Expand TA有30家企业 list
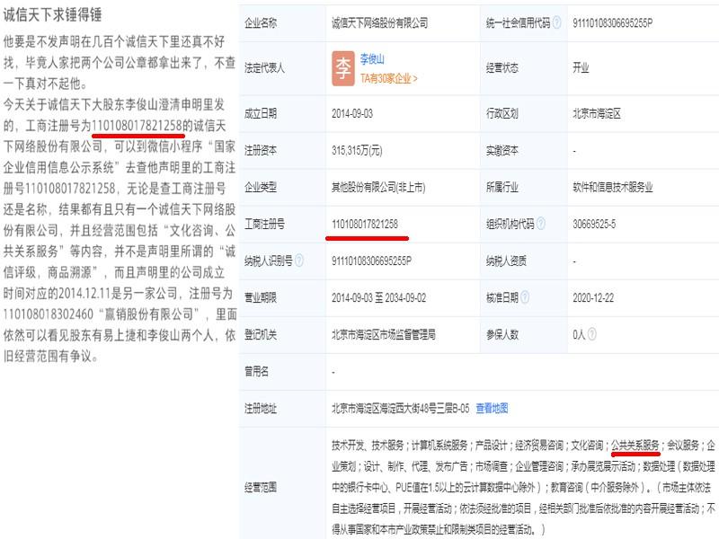Image resolution: width=719 pixels, height=539 pixels. pyautogui.click(x=389, y=78)
